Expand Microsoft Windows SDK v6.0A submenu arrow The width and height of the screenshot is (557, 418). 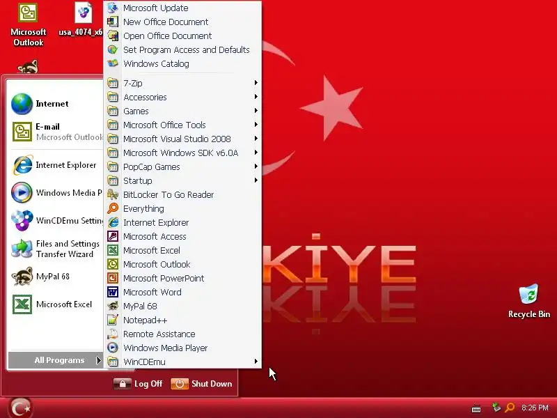coord(256,153)
